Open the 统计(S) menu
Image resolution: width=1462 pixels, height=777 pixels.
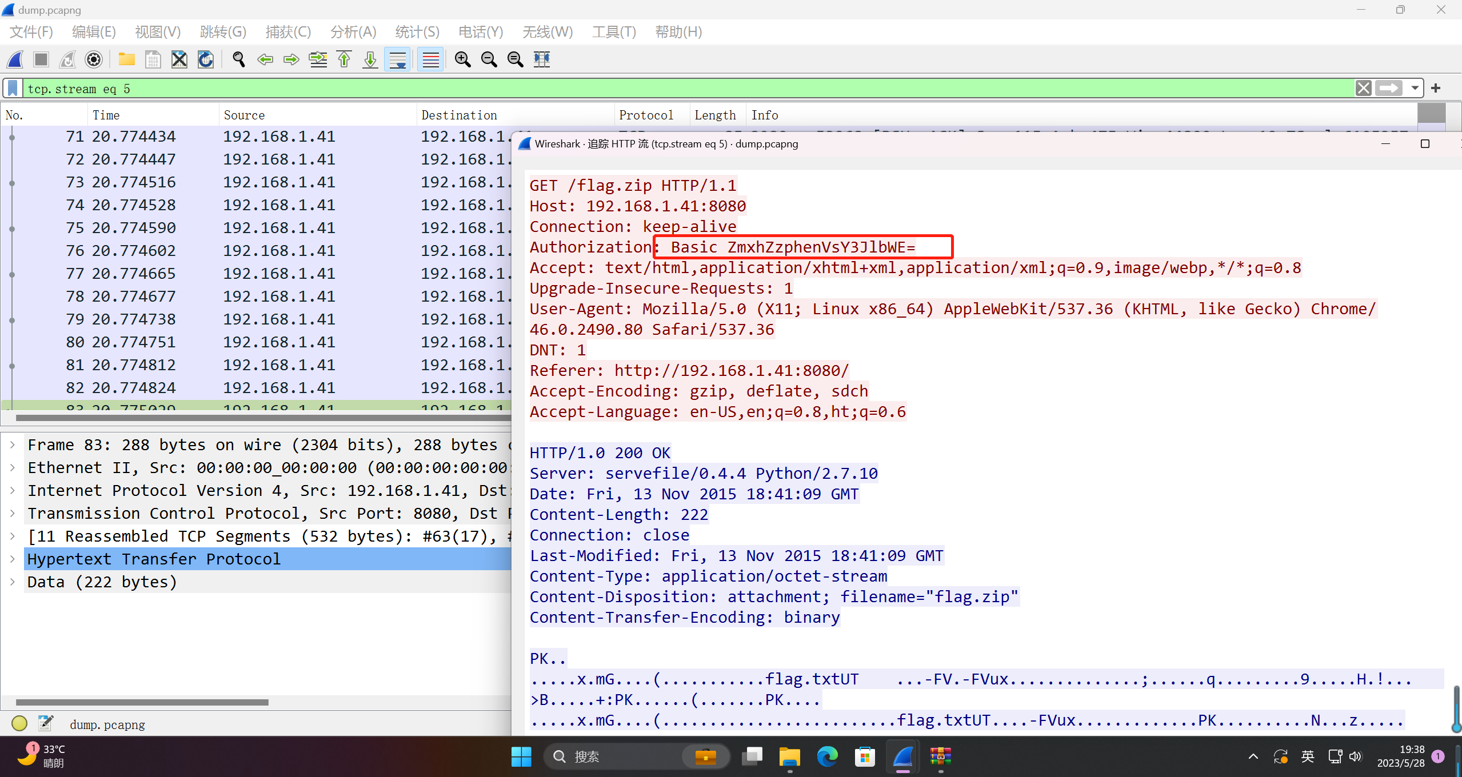(x=417, y=32)
